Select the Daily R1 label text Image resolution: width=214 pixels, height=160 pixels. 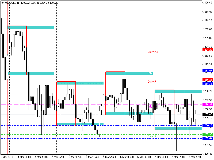[152, 82]
